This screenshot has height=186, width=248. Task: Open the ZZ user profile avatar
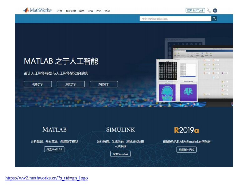pyautogui.click(x=215, y=11)
